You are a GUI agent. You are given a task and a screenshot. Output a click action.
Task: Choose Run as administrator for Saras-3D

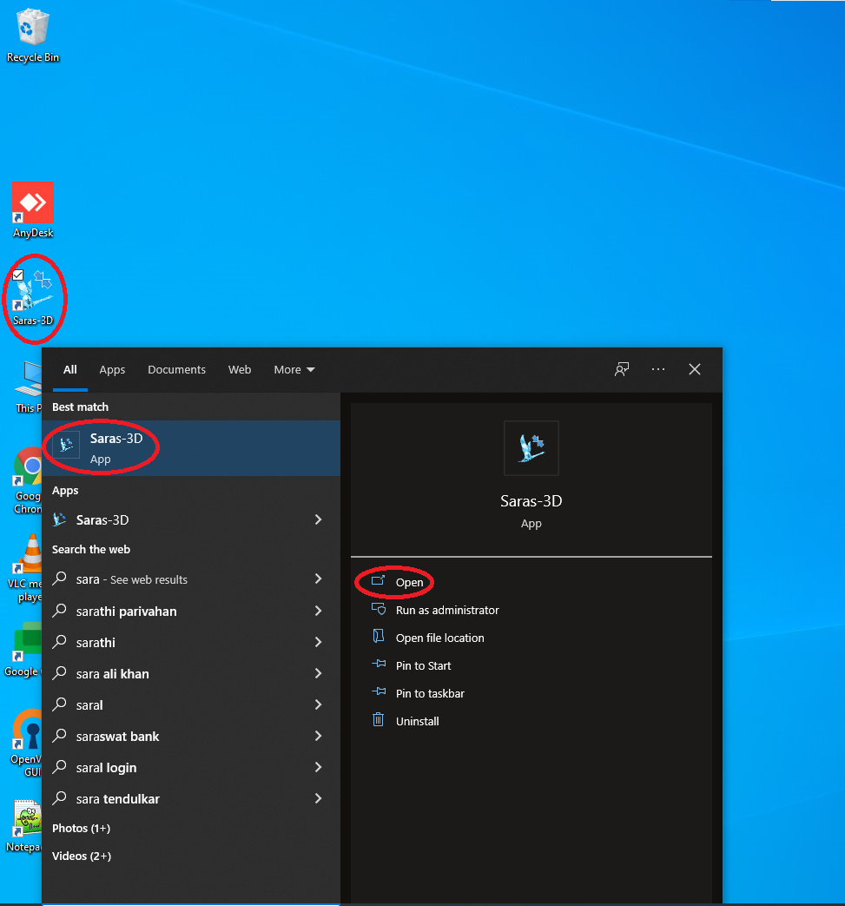(x=435, y=610)
